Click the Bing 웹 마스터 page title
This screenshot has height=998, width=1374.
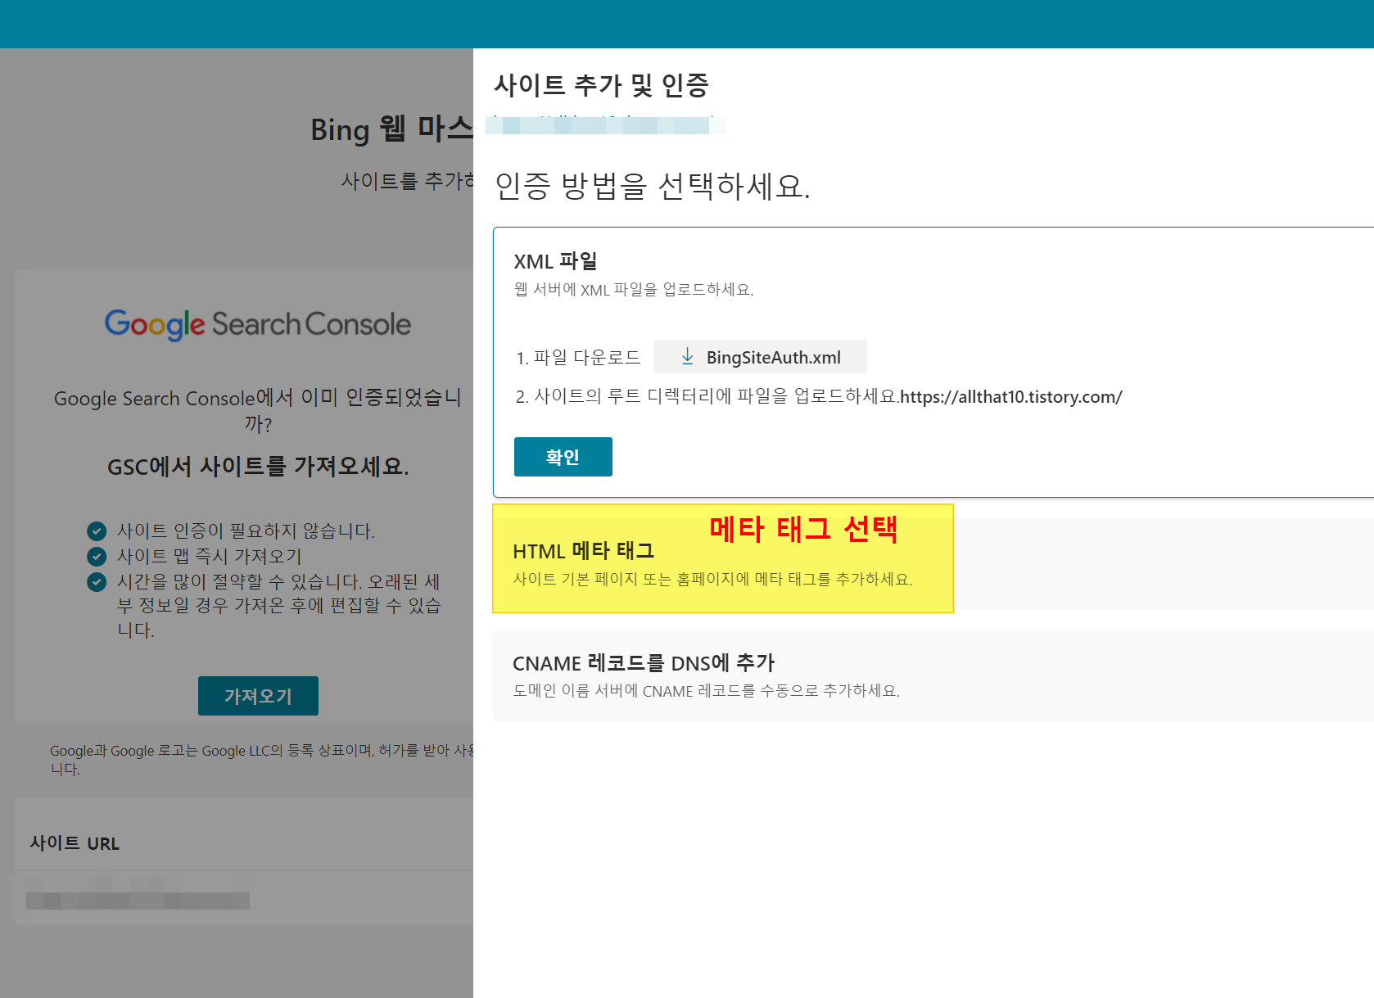click(391, 129)
